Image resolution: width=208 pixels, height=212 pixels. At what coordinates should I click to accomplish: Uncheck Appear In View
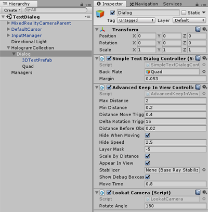pyautogui.click(x=148, y=163)
